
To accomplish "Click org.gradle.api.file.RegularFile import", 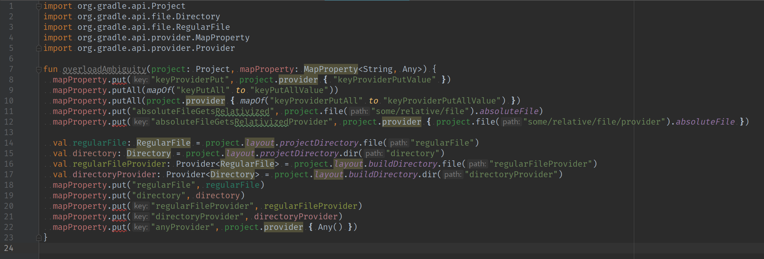I will click(x=153, y=27).
